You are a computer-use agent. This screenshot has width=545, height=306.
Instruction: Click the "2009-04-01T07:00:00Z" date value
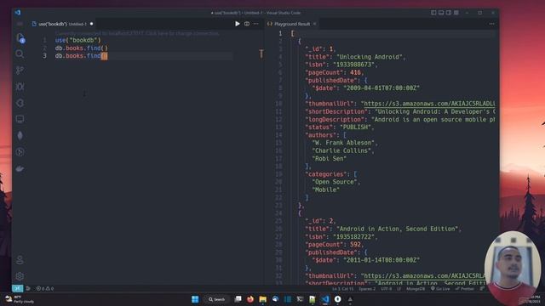(381, 88)
